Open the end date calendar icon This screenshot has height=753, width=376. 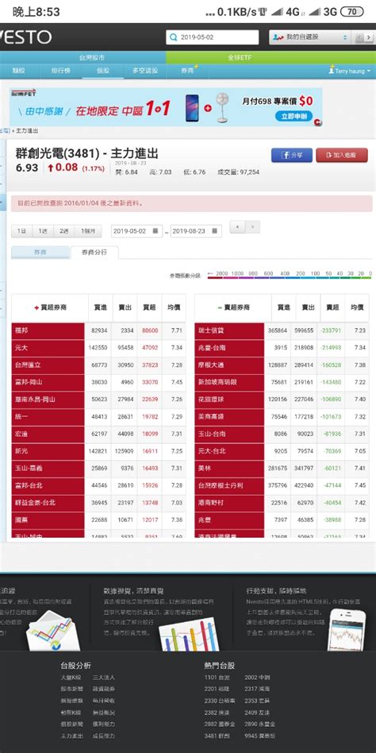pyautogui.click(x=214, y=231)
